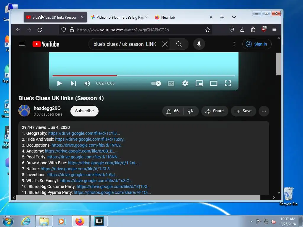Open Blue's Big Costume Party link

[x=113, y=187]
